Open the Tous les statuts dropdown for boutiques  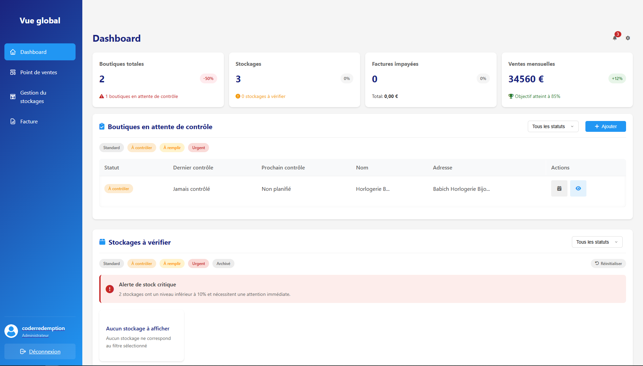(x=553, y=126)
